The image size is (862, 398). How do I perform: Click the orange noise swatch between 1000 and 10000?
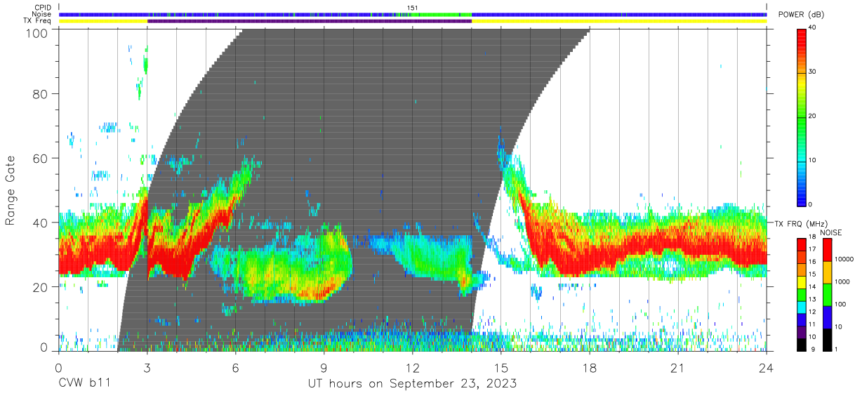coord(828,272)
